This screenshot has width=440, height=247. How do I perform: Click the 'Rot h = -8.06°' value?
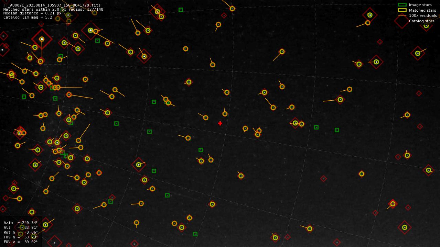[x=21, y=233]
